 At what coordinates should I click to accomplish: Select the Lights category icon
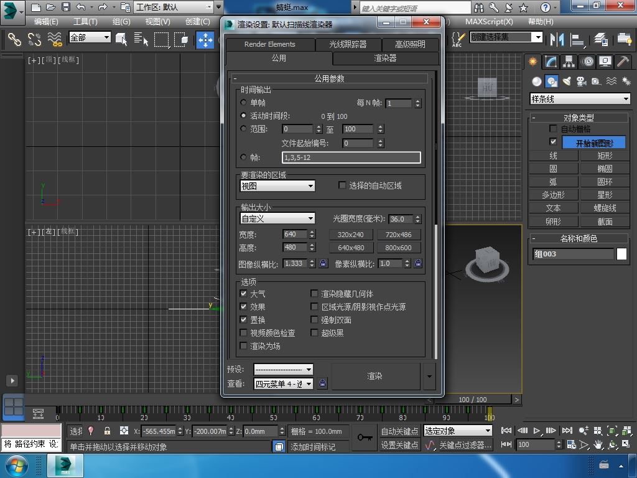click(x=567, y=82)
